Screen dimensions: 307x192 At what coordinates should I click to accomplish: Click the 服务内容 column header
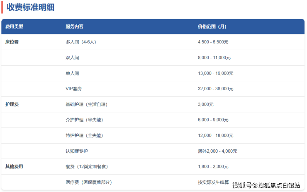pyautogui.click(x=75, y=26)
